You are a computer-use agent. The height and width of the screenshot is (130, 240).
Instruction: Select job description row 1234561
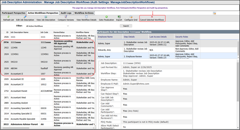point(48,54)
